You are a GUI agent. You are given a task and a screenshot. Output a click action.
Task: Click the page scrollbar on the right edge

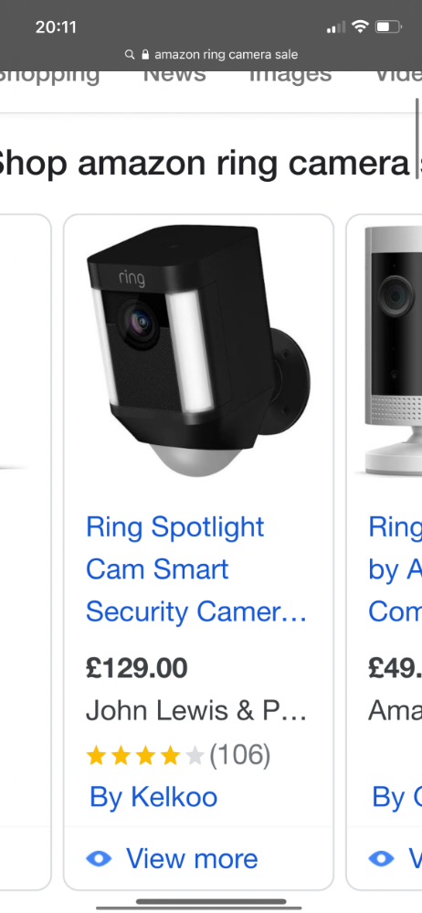tap(417, 138)
